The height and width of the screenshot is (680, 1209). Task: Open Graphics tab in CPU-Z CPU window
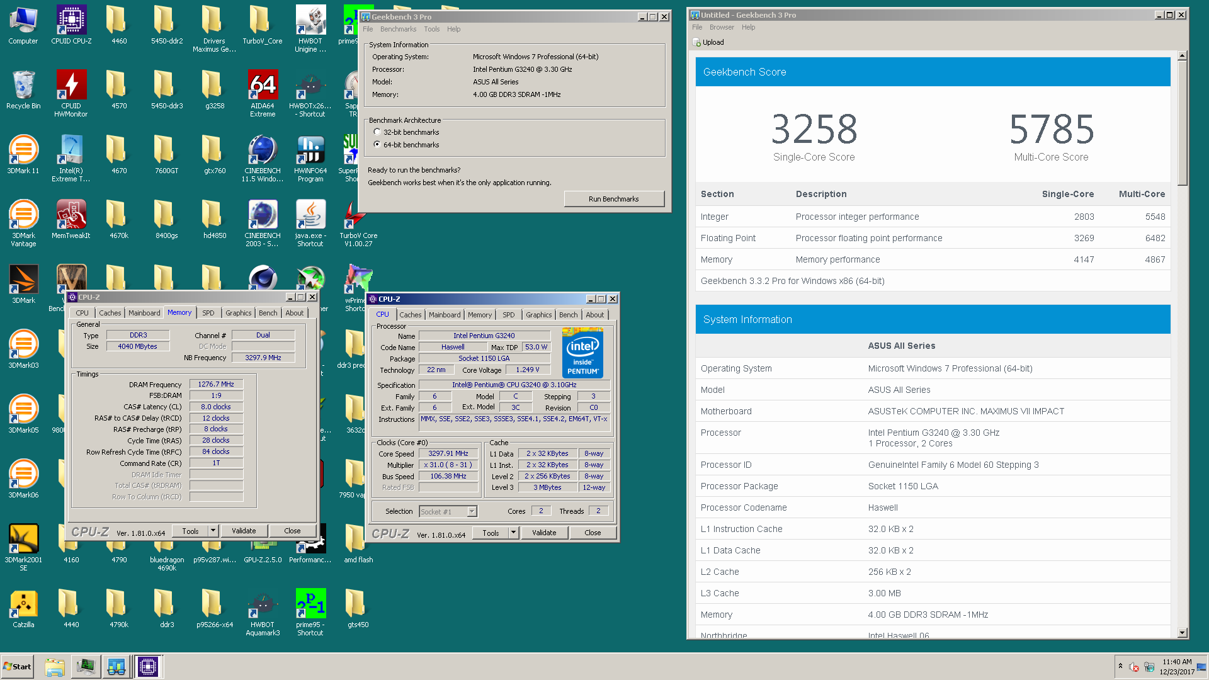point(539,315)
